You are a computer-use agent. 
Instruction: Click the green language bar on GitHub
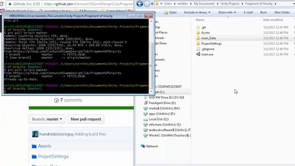pyautogui.click(x=81, y=108)
